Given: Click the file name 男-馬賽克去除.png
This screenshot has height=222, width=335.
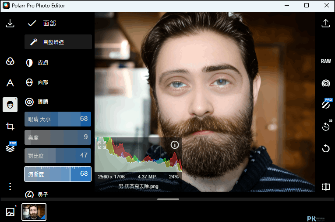Looking at the screenshot, I should click(x=138, y=187).
